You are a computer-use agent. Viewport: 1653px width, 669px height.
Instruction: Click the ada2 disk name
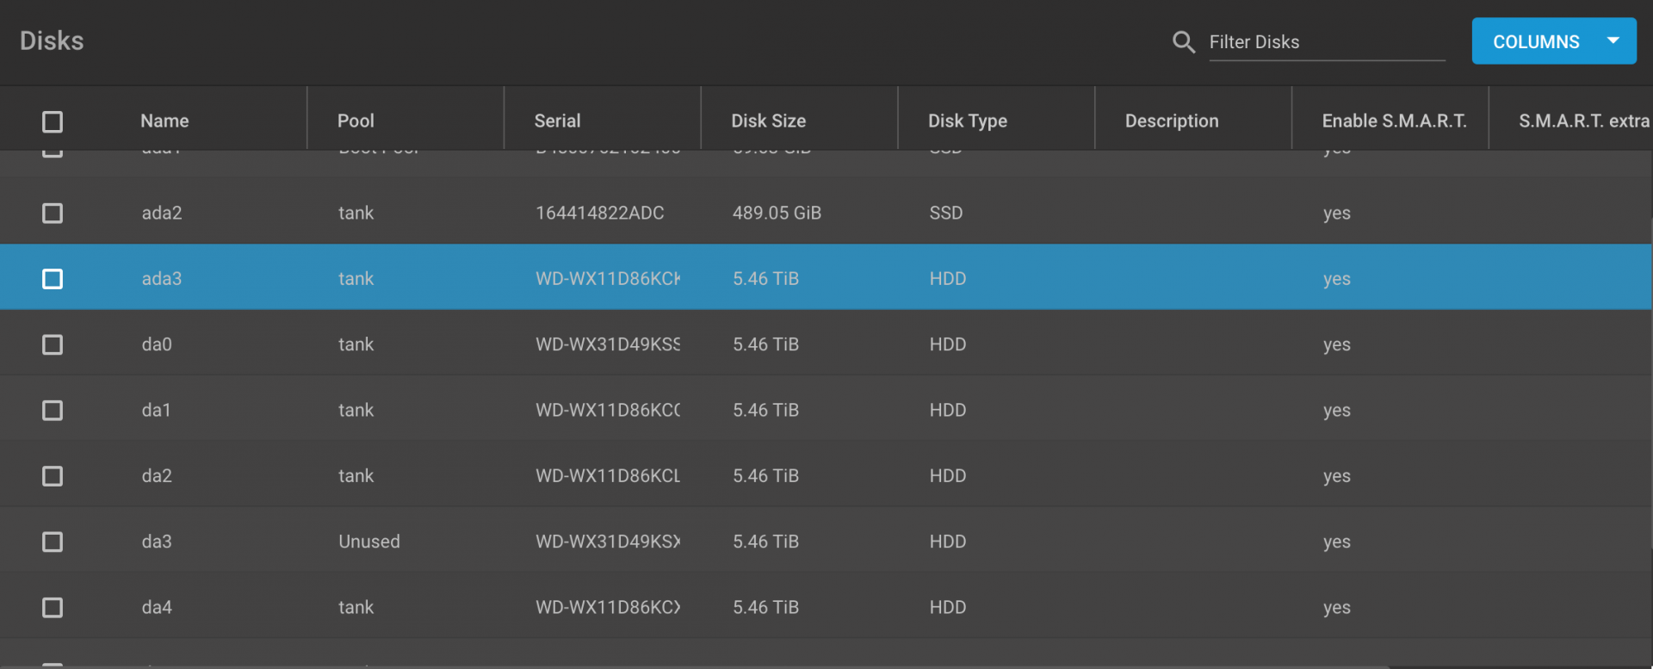(162, 213)
